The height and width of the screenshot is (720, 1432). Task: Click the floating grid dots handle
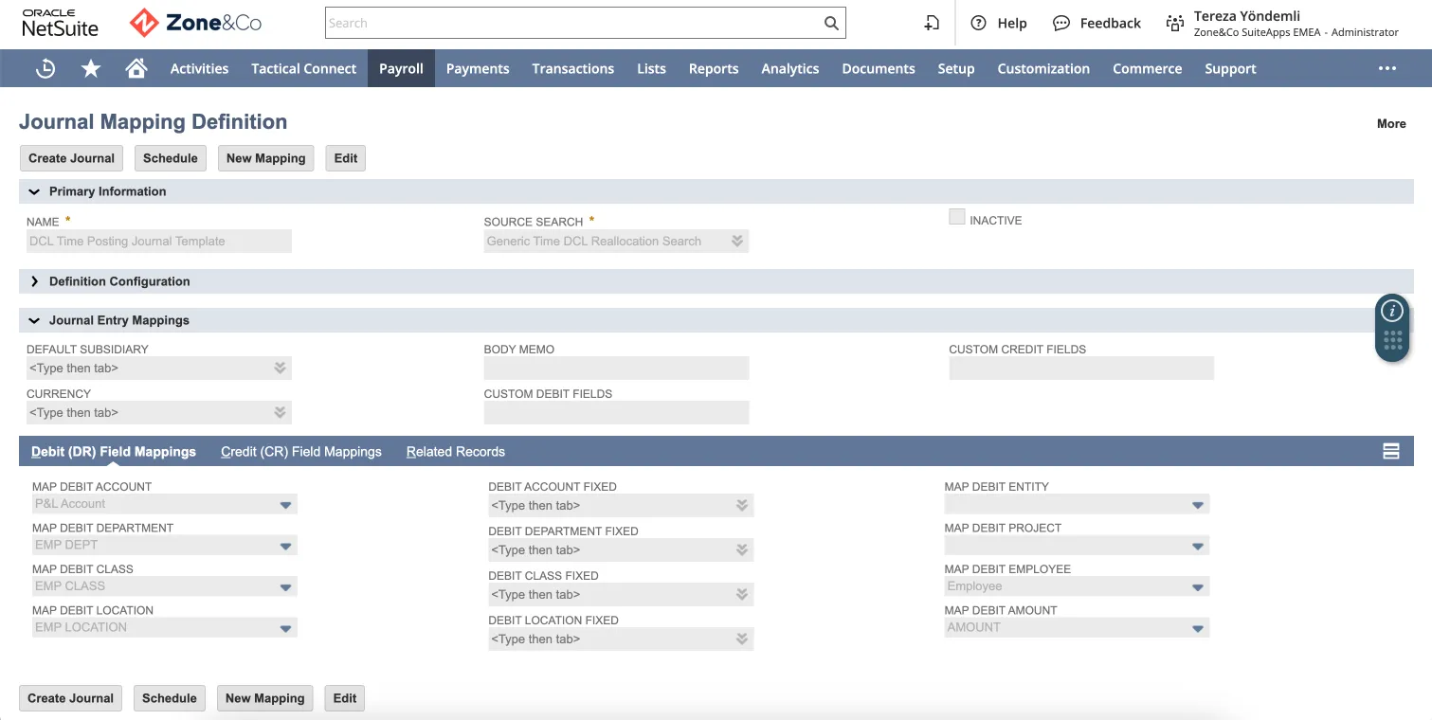pyautogui.click(x=1392, y=341)
